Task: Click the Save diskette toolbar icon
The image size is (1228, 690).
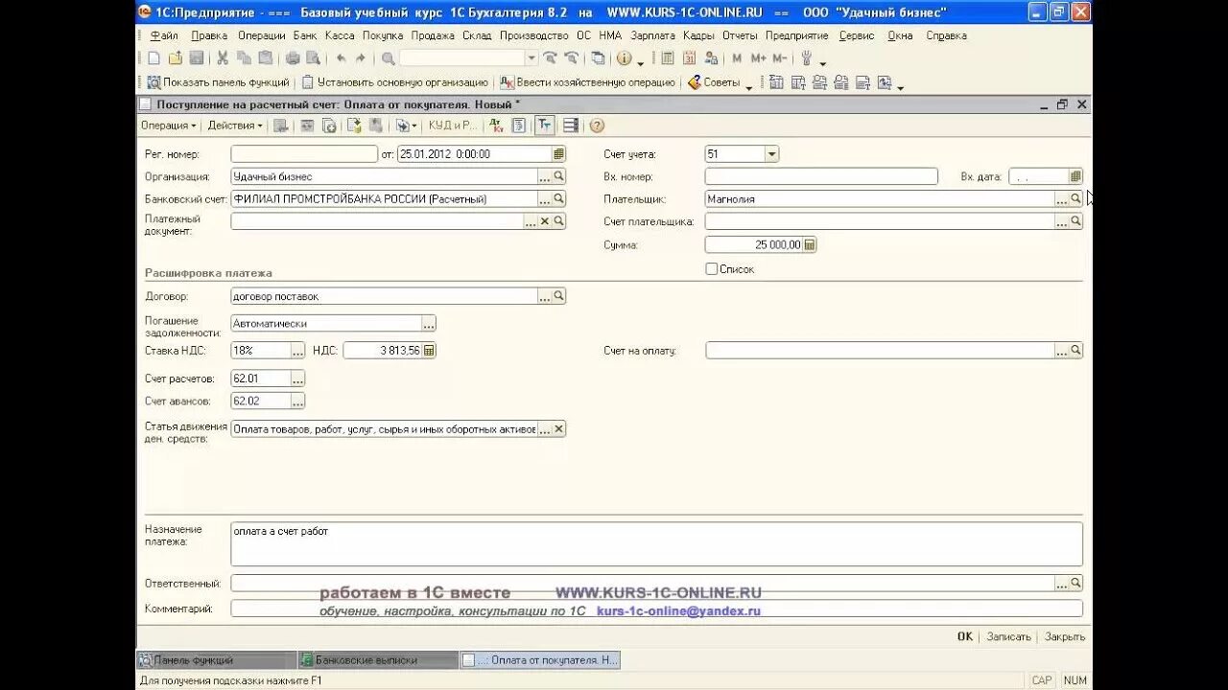Action: tap(196, 58)
